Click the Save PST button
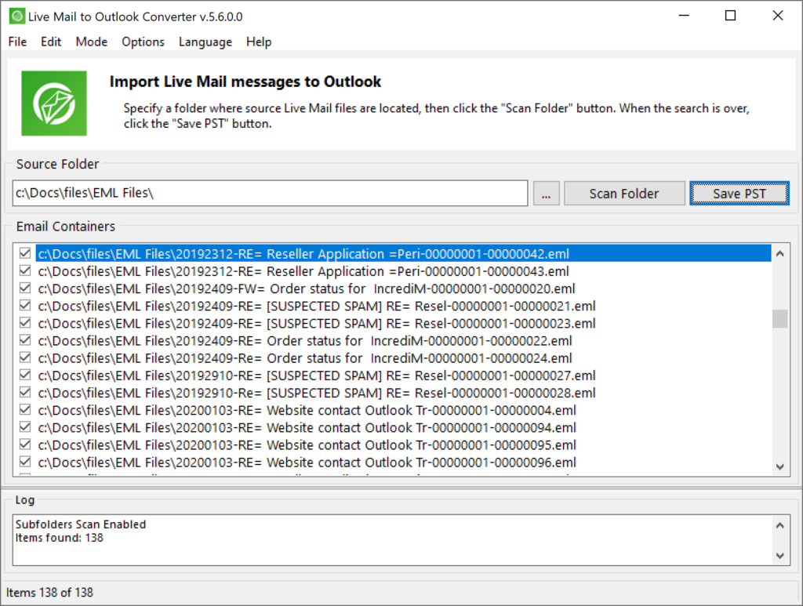803x606 pixels. coord(739,194)
